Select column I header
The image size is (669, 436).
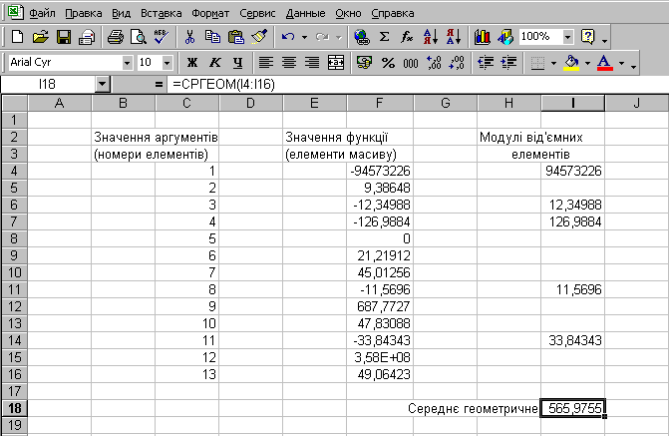[x=572, y=103]
